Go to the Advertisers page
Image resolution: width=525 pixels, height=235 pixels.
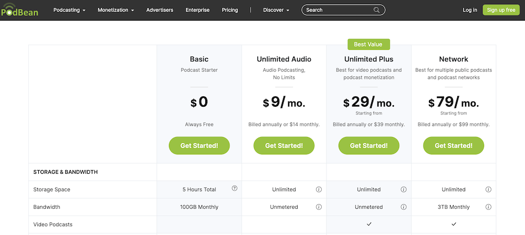coord(160,10)
